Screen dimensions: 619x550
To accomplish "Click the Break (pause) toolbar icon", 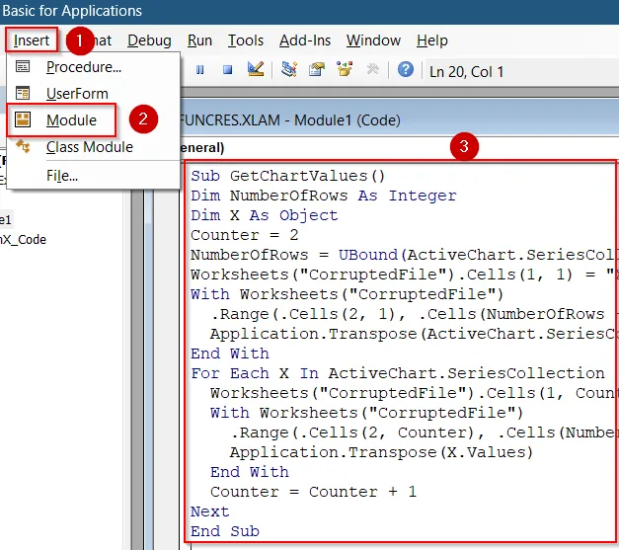I will [200, 70].
